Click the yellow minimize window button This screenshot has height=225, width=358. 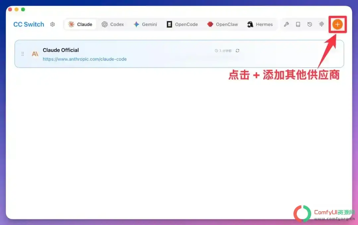[x=17, y=9]
